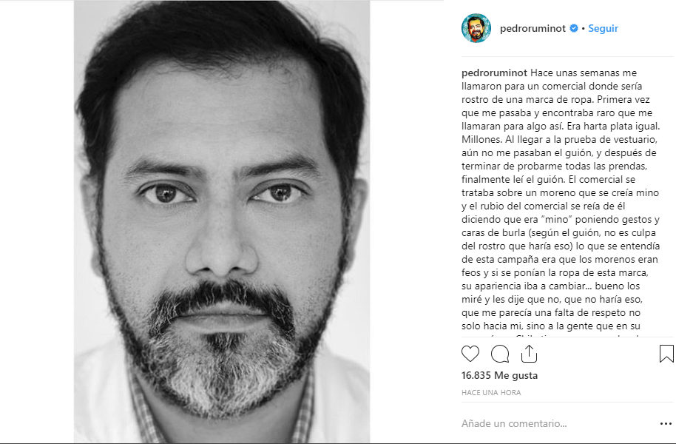This screenshot has width=676, height=444.
Task: Open the three-dot more options menu
Action: click(666, 424)
